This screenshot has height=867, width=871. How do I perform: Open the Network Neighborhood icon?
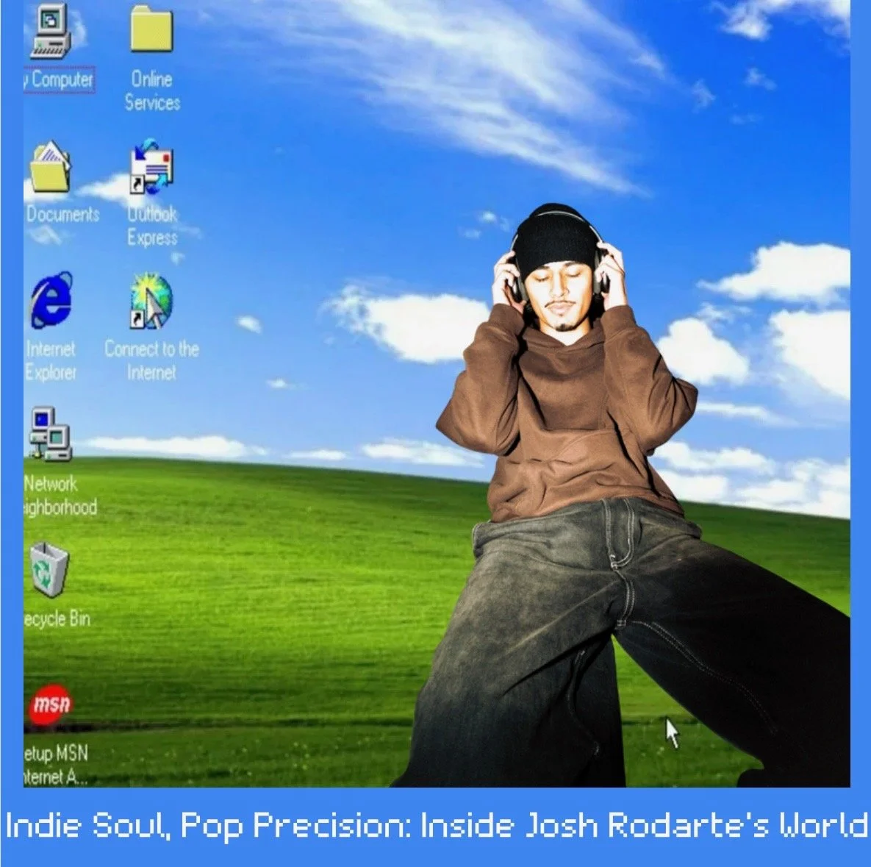click(51, 434)
